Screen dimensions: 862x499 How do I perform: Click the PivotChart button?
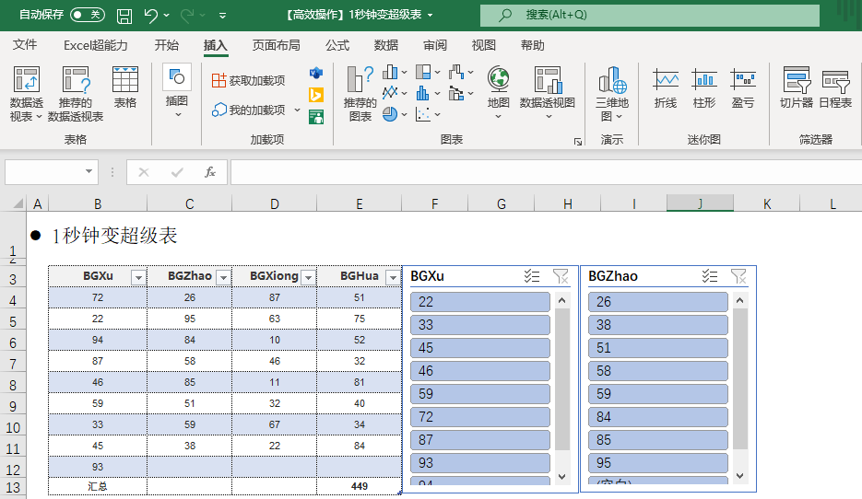point(548,92)
